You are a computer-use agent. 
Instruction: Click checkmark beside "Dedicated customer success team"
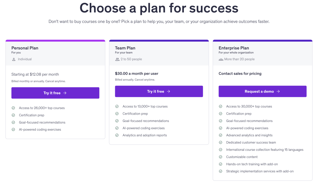221,142
